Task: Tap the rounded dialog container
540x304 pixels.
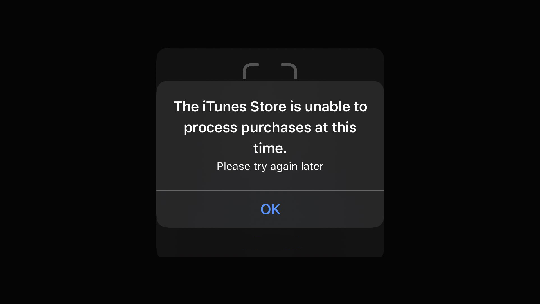Action: (x=270, y=154)
